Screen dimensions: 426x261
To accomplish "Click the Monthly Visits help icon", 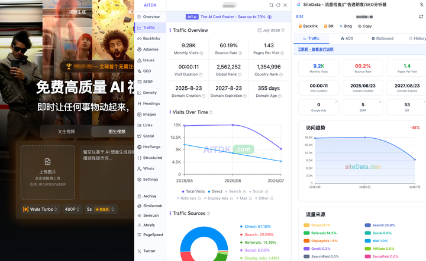I will (201, 53).
